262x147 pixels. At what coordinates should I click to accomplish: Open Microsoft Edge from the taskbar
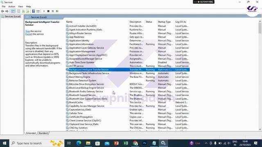pyautogui.click(x=79, y=143)
